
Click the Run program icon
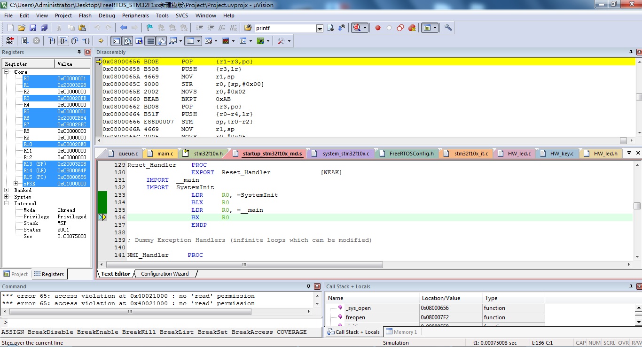[25, 41]
